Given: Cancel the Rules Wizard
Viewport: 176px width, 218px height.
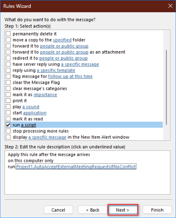Looking at the screenshot, I should [x=58, y=210].
